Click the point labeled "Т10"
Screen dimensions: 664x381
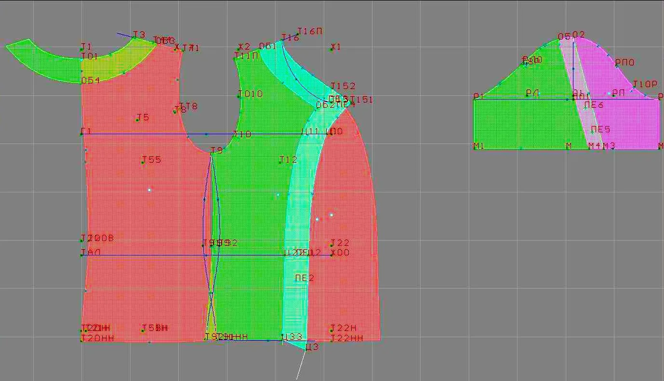242,134
